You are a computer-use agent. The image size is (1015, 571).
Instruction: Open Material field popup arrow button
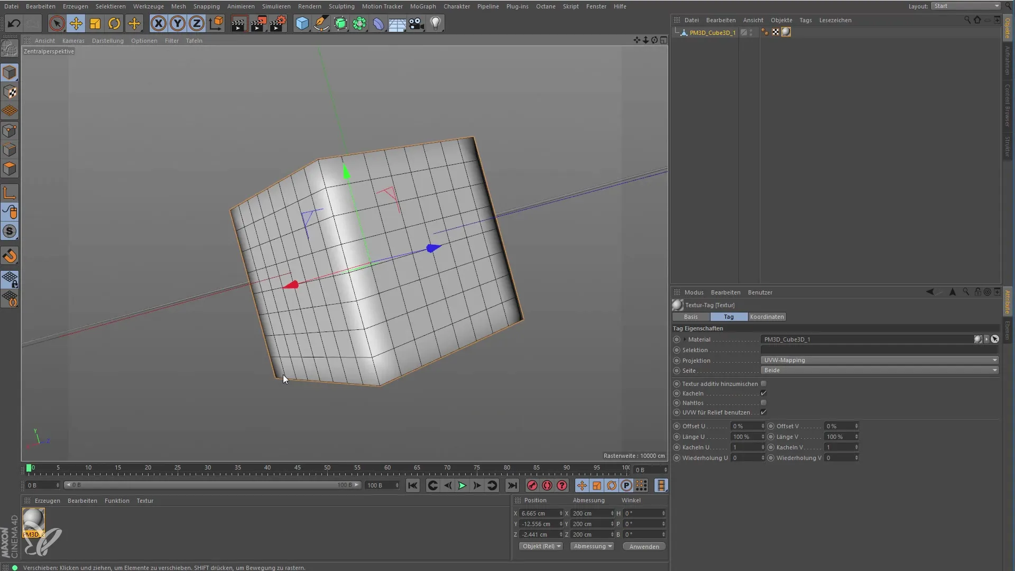[x=986, y=339]
